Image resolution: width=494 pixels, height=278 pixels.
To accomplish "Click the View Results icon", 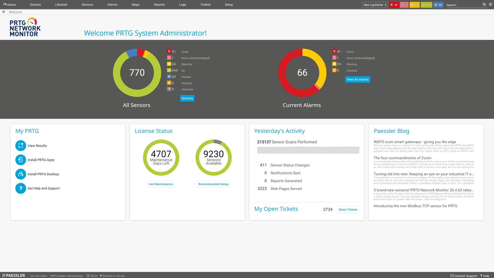I will (21, 146).
